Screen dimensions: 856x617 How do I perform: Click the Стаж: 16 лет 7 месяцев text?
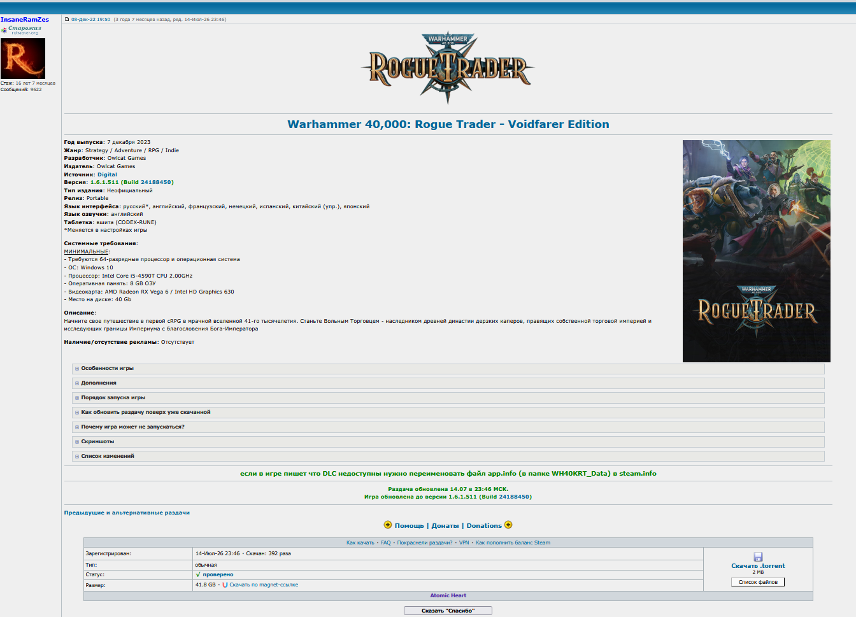tap(28, 83)
